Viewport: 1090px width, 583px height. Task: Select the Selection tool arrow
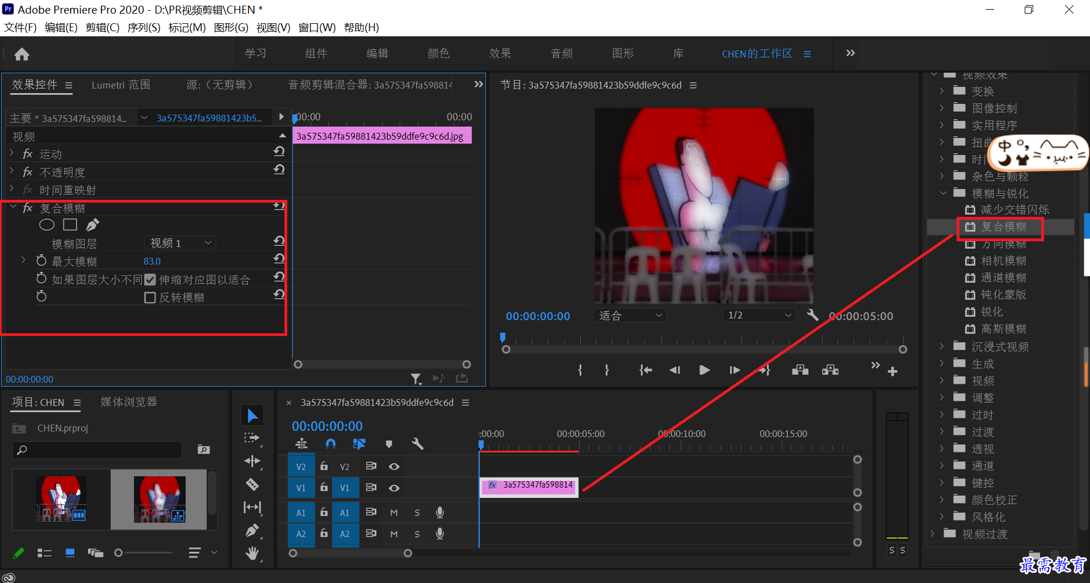coord(252,416)
